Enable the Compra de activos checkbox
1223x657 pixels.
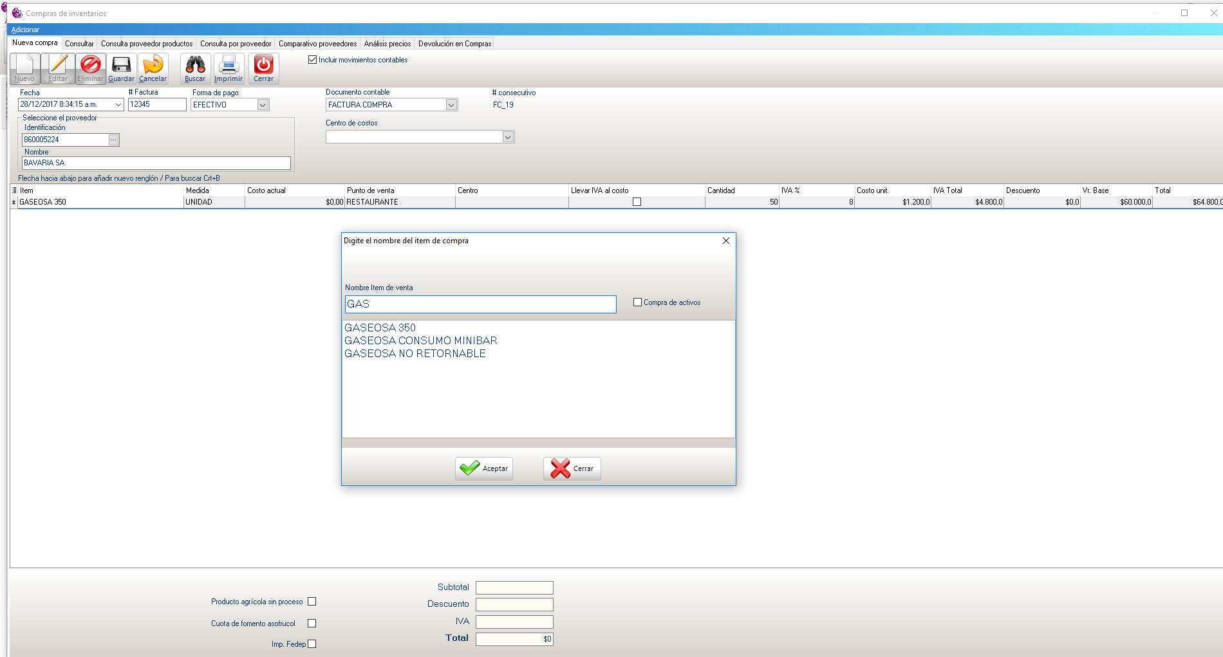(637, 302)
